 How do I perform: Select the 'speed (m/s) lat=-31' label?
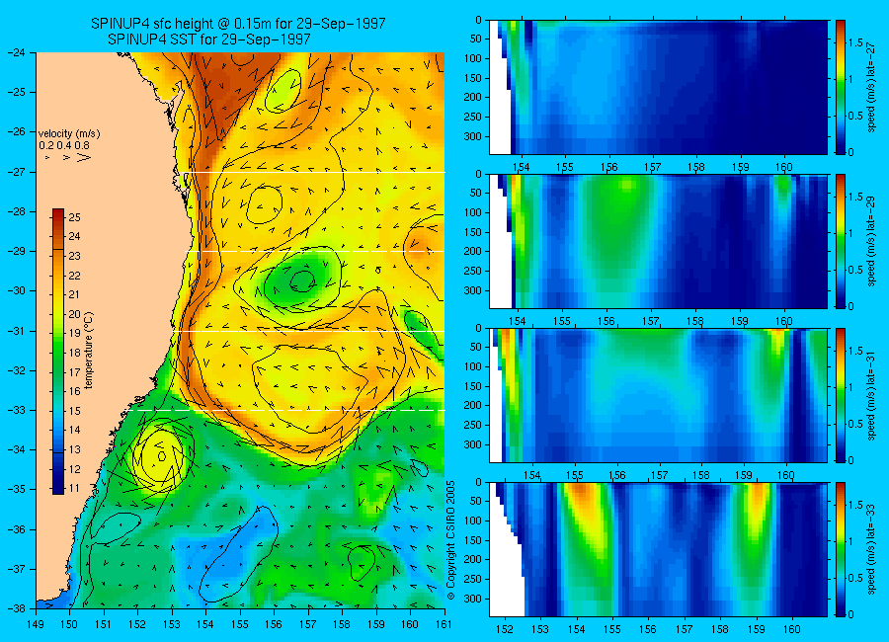(x=872, y=395)
